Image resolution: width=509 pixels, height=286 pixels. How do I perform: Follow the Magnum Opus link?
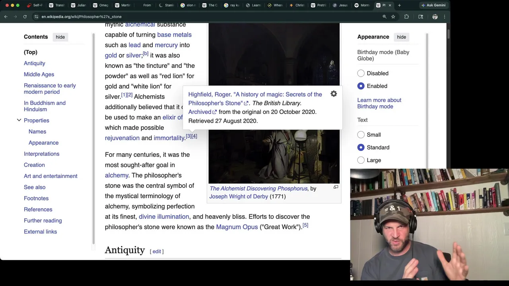click(237, 227)
